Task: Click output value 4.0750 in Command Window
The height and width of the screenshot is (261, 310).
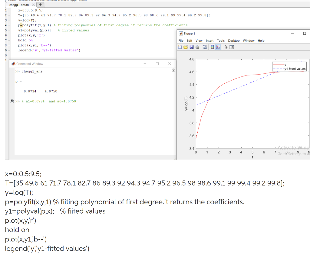Action: pyautogui.click(x=51, y=91)
